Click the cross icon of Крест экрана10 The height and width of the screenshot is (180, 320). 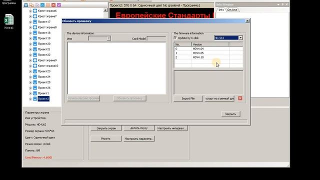point(35,65)
